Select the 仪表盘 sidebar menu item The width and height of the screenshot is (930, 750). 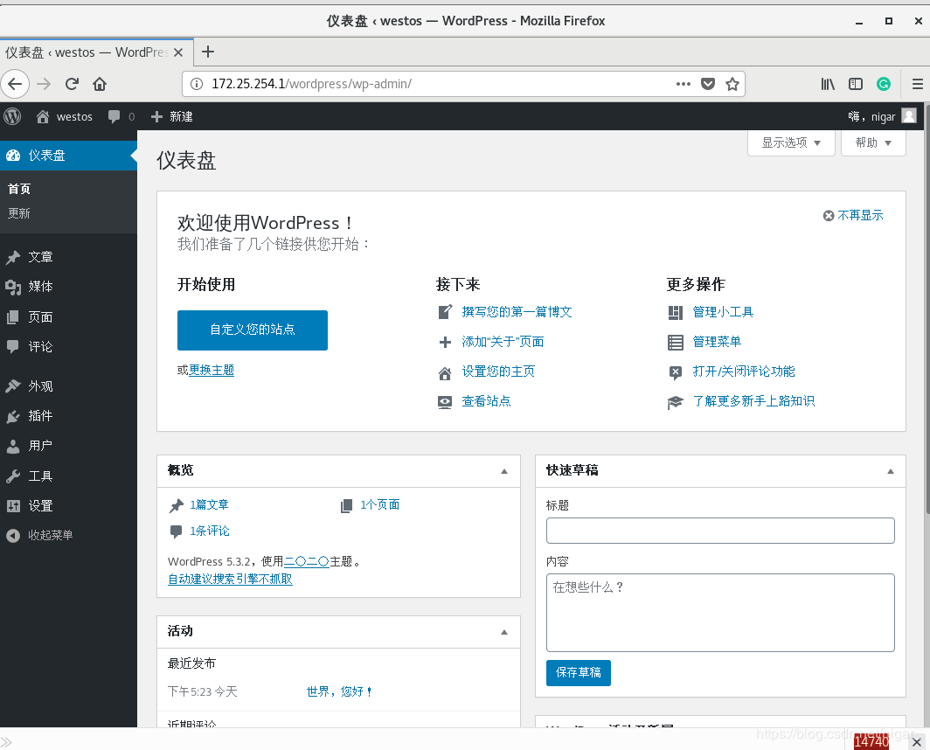[x=68, y=156]
